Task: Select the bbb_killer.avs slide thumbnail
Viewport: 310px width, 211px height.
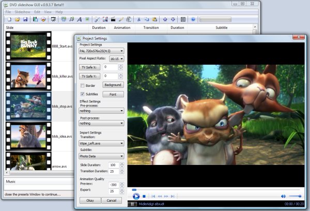Action: point(28,76)
